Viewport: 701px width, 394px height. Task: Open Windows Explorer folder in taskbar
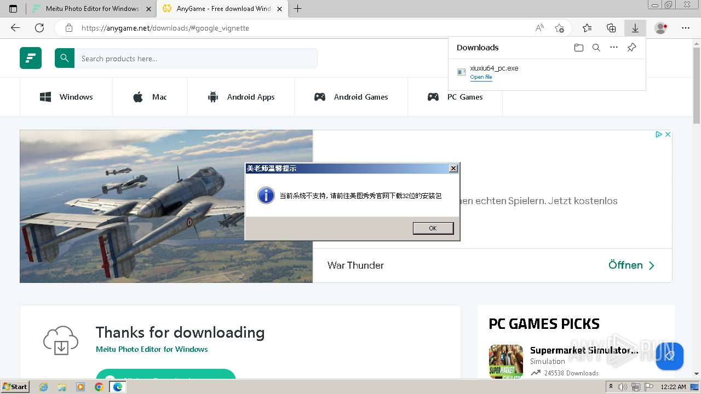62,387
